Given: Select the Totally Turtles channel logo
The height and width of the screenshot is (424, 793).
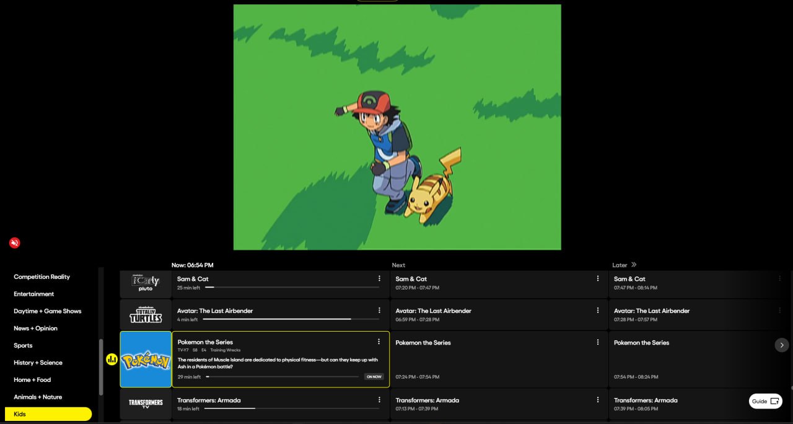Looking at the screenshot, I should click(x=146, y=315).
